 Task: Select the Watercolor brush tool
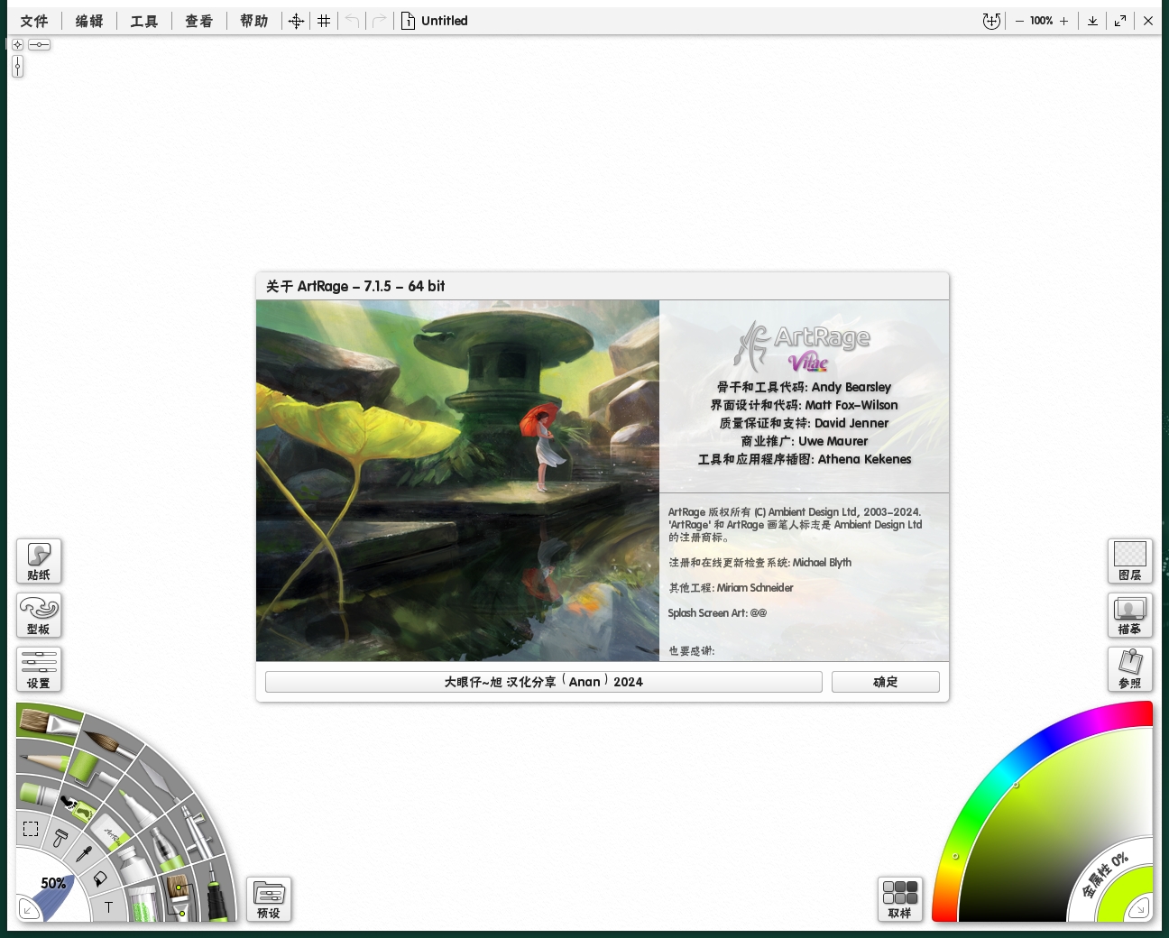(x=110, y=745)
